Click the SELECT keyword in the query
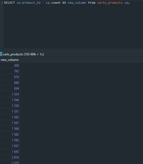143x164 pixels. click(9, 3)
